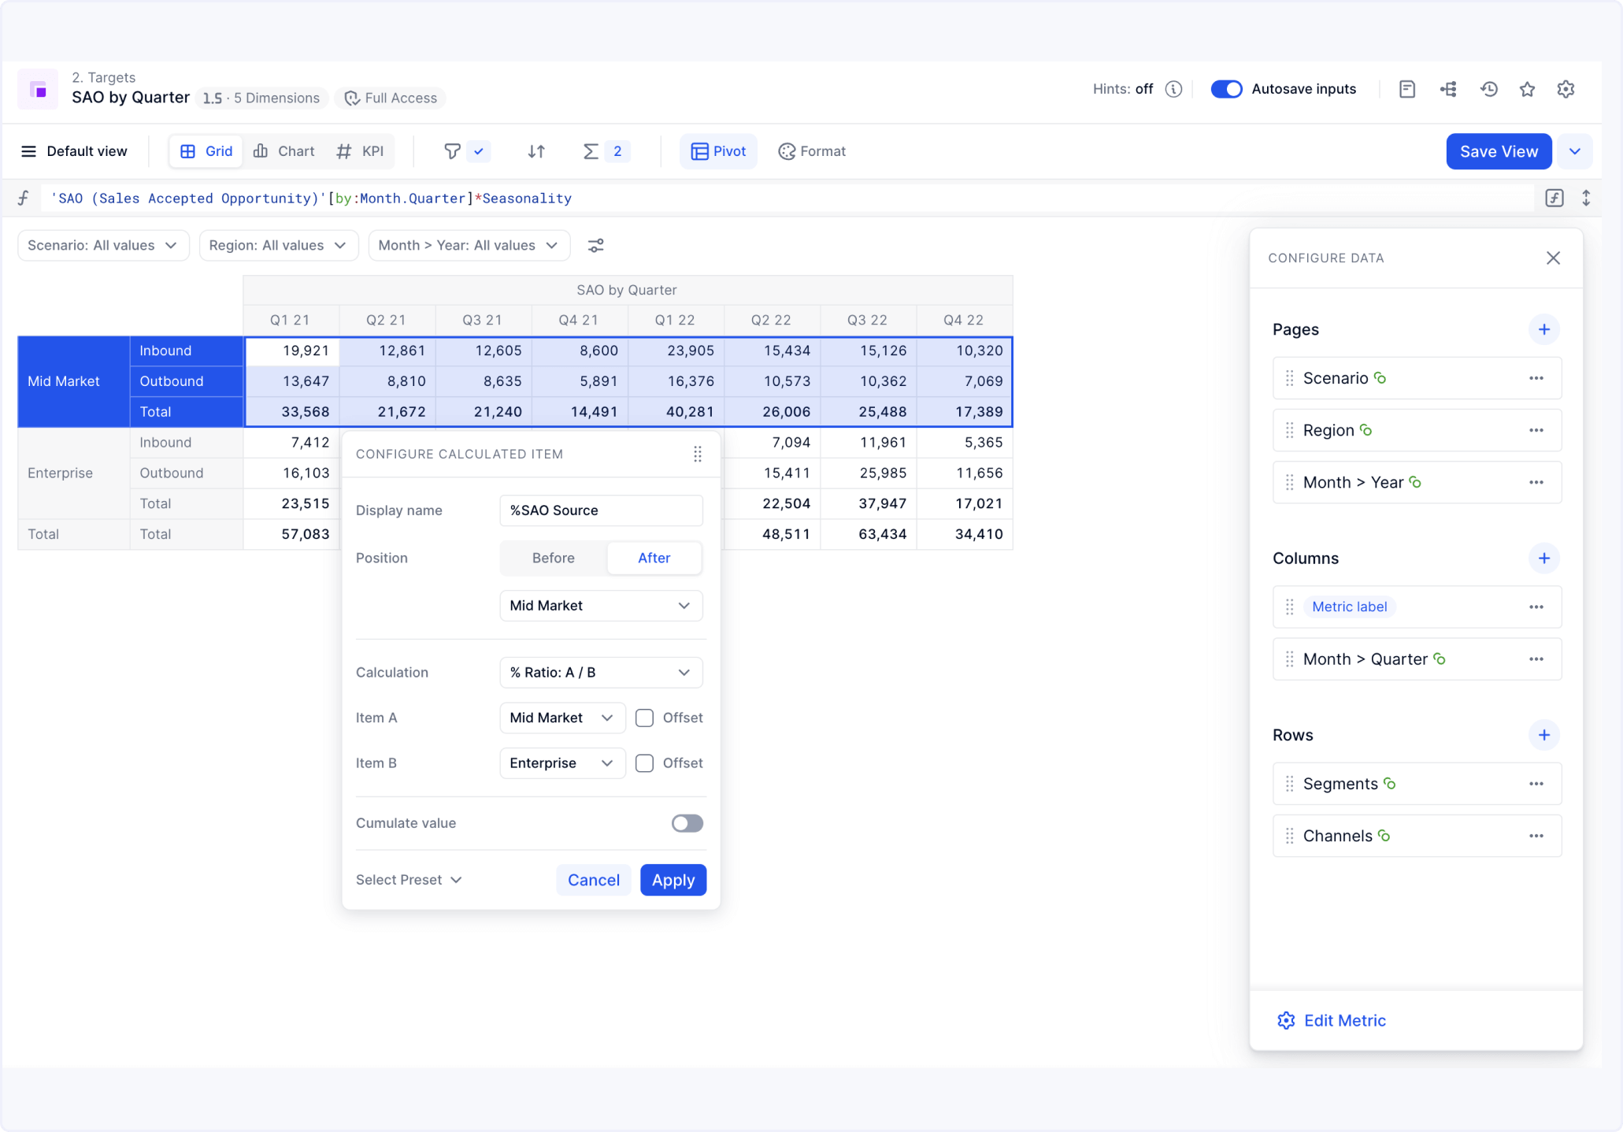The width and height of the screenshot is (1623, 1132).
Task: Select the Pivot view icon
Action: 717,151
